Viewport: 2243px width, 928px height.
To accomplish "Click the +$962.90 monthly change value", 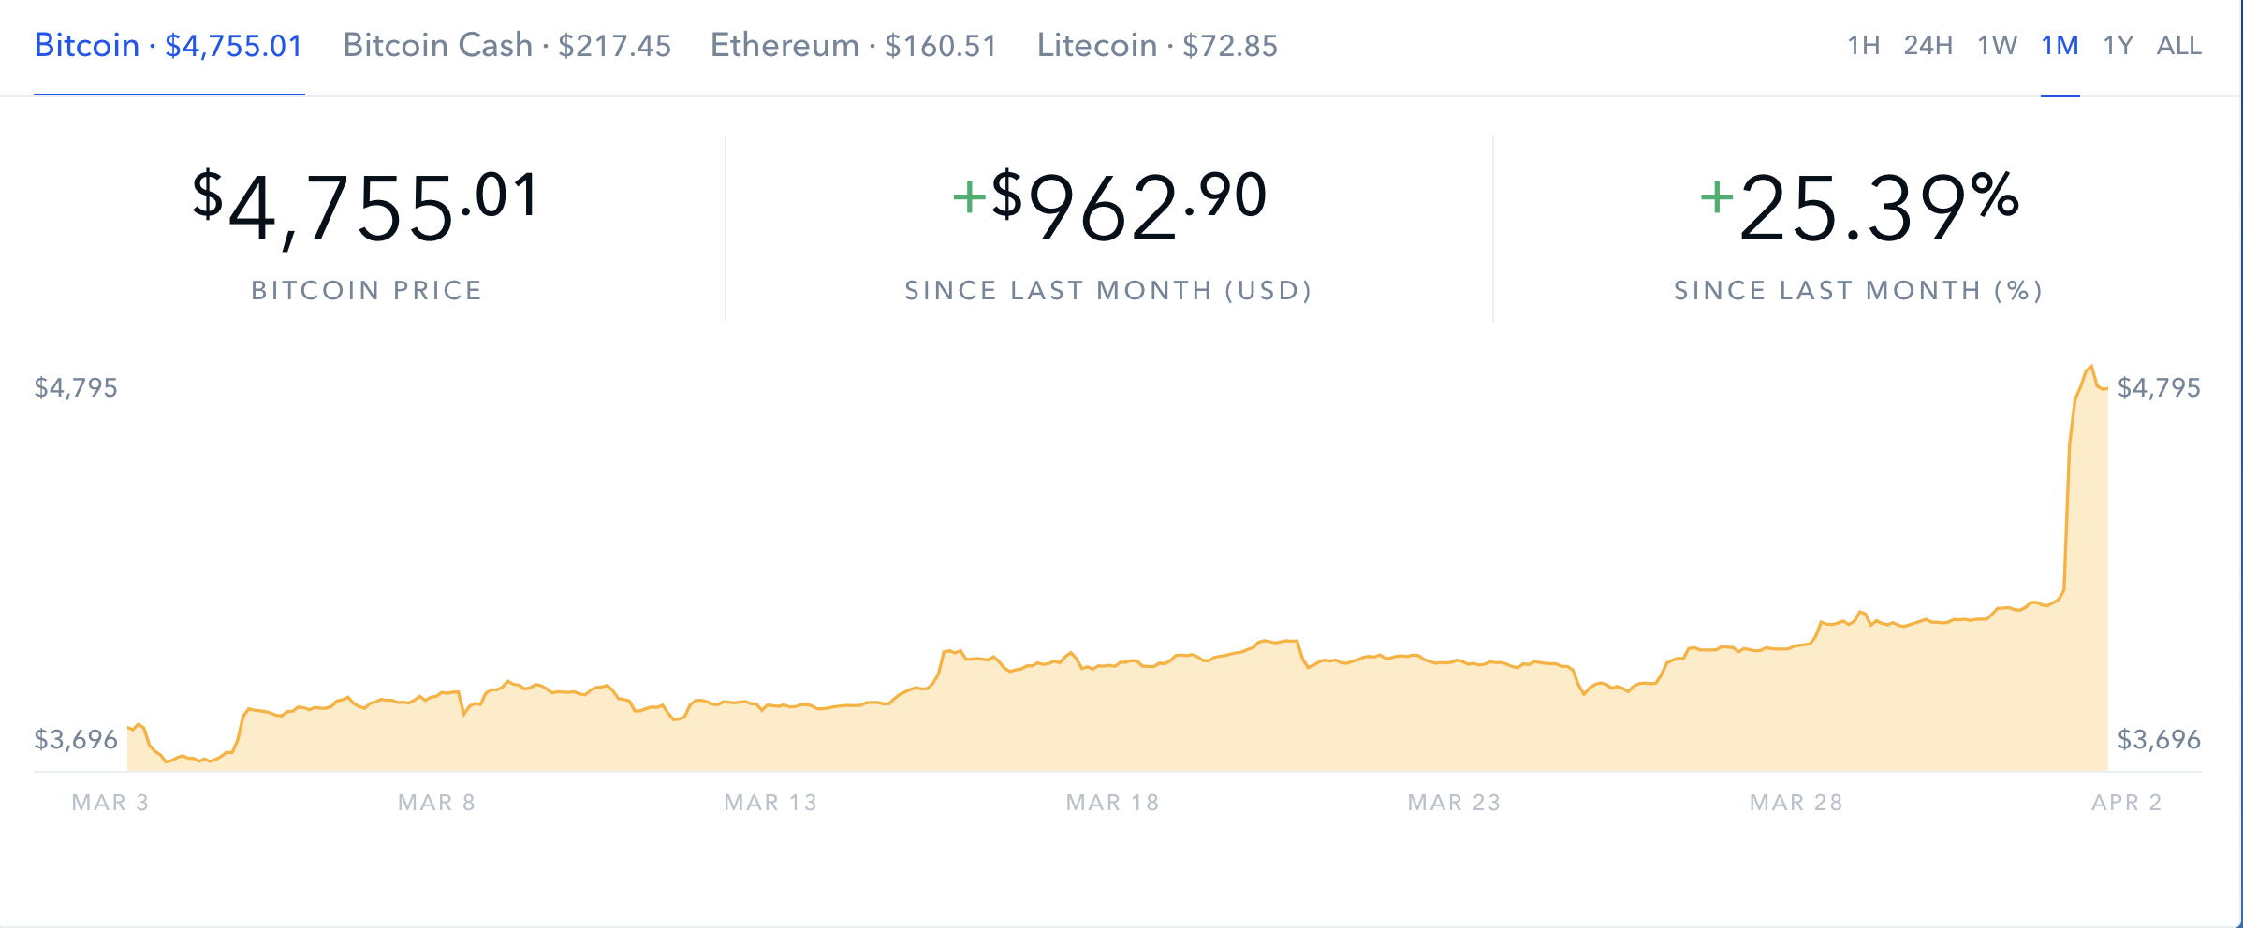I will [x=1109, y=207].
